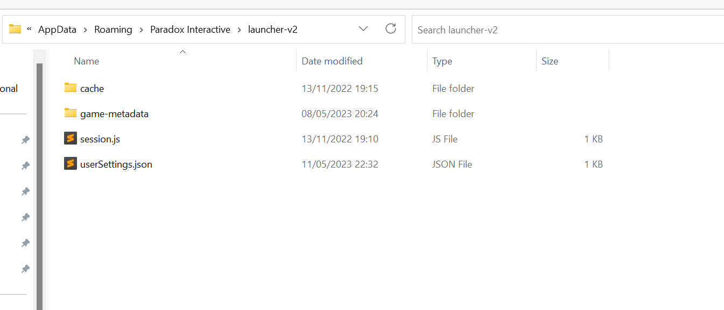Click the game-metadata folder icon

click(x=70, y=113)
